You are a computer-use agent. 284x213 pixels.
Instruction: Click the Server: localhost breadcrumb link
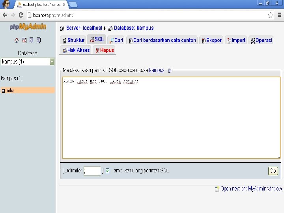[84, 28]
